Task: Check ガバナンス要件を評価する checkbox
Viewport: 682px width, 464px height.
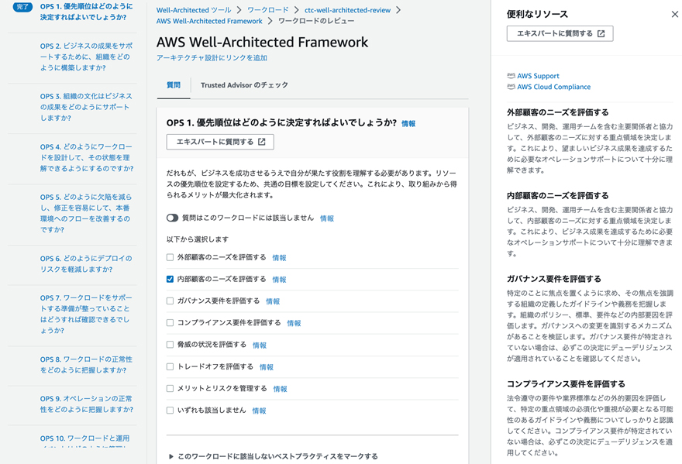Action: pos(170,301)
